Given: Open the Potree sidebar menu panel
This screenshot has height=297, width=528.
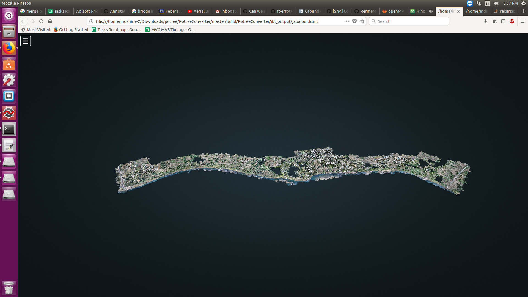Looking at the screenshot, I should 25,41.
